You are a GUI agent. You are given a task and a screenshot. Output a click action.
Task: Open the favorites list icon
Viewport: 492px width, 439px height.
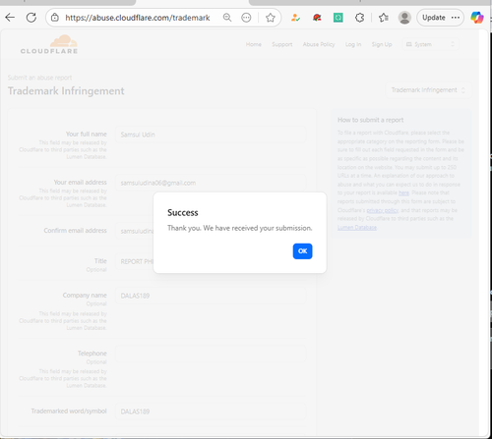click(x=384, y=18)
